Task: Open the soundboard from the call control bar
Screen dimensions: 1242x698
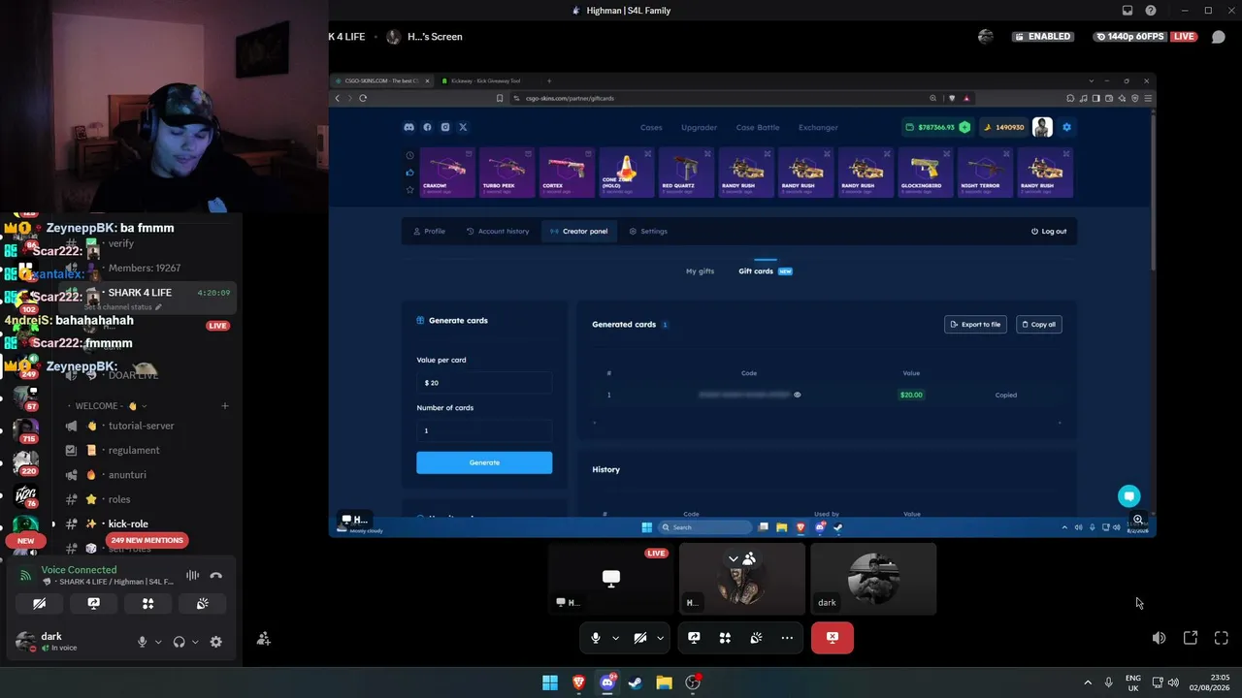Action: tap(756, 638)
